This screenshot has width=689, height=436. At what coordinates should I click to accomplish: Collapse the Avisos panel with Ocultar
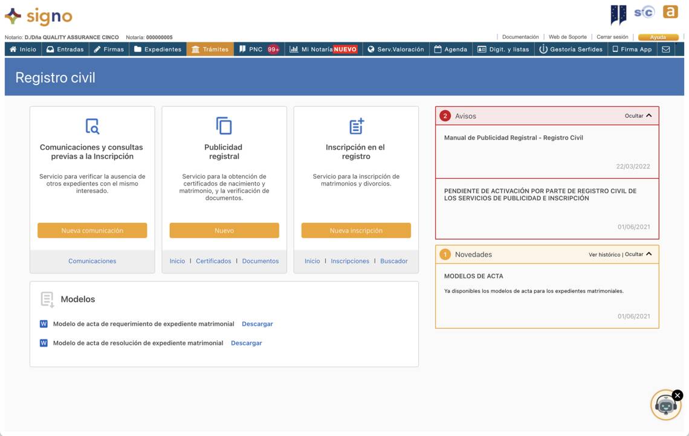638,116
